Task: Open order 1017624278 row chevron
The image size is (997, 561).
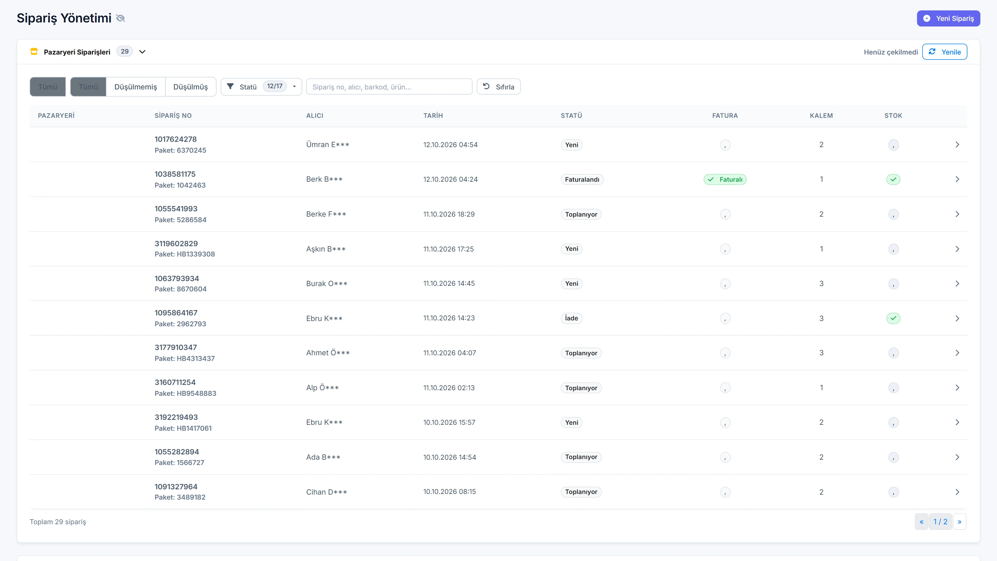Action: [x=957, y=144]
